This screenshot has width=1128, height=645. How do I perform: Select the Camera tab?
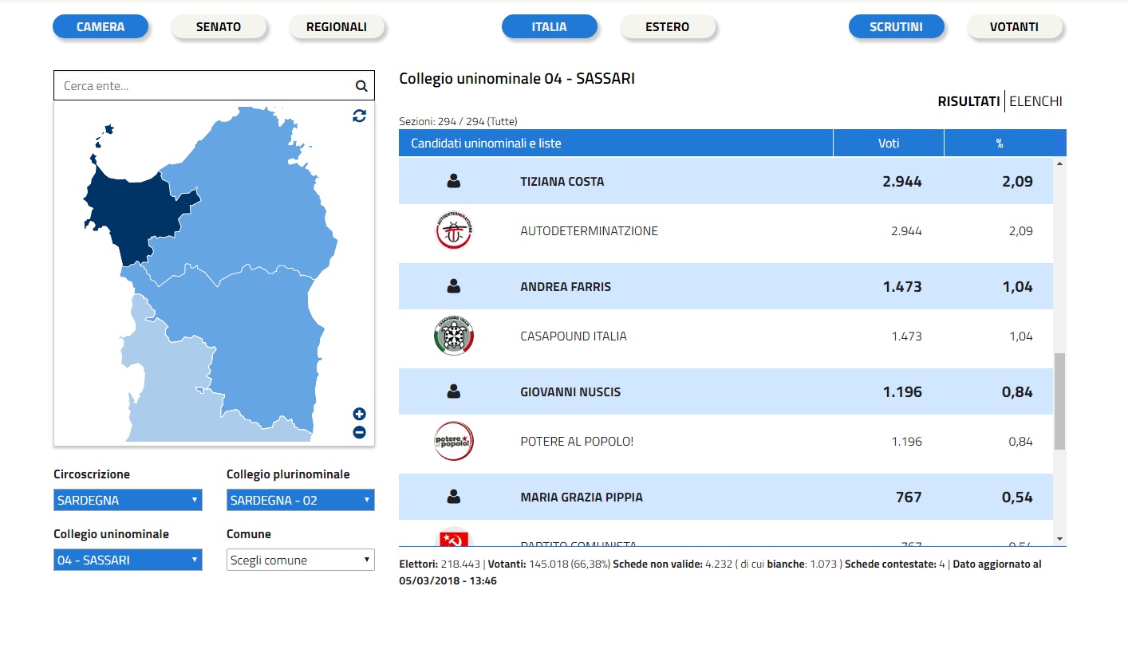[101, 27]
